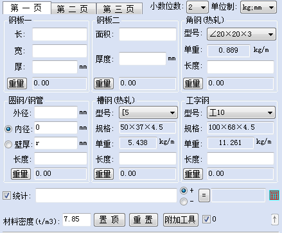The image size is (282, 233).
Task: Click 重量 button in 角钢 group
Action: pyautogui.click(x=193, y=83)
